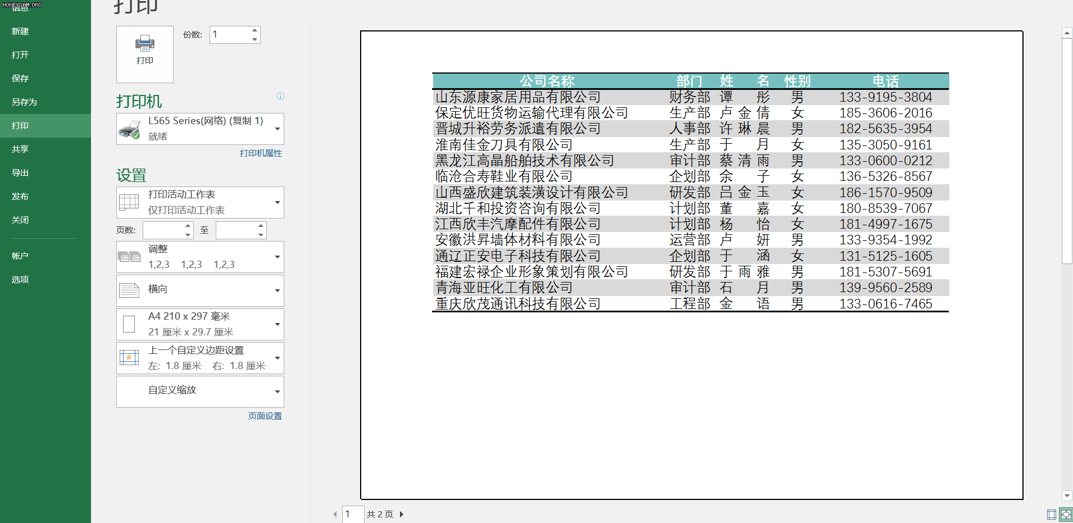This screenshot has height=523, width=1073.
Task: Click the current page number field
Action: coord(353,514)
